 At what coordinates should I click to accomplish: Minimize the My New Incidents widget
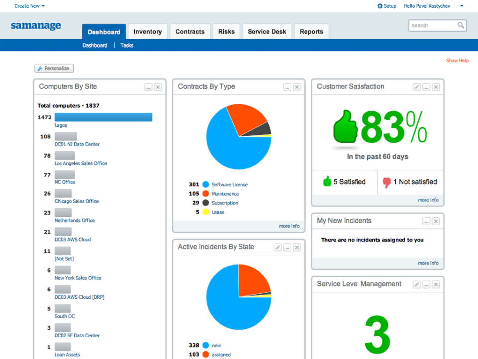(426, 221)
